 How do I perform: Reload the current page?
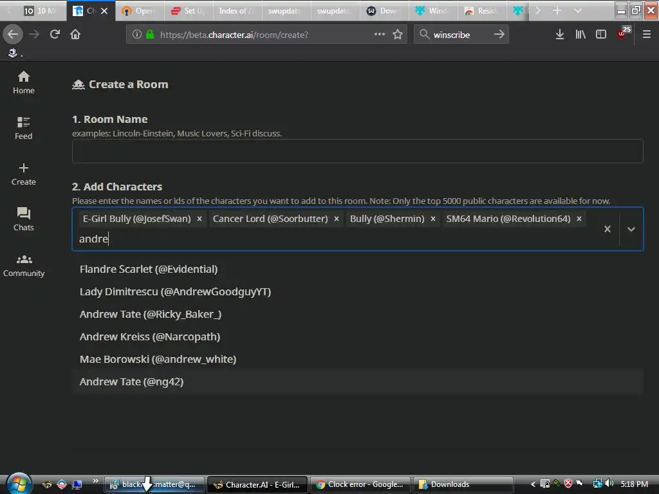(x=55, y=35)
